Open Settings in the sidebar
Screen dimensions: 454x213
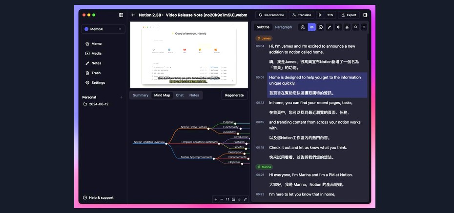coord(95,83)
